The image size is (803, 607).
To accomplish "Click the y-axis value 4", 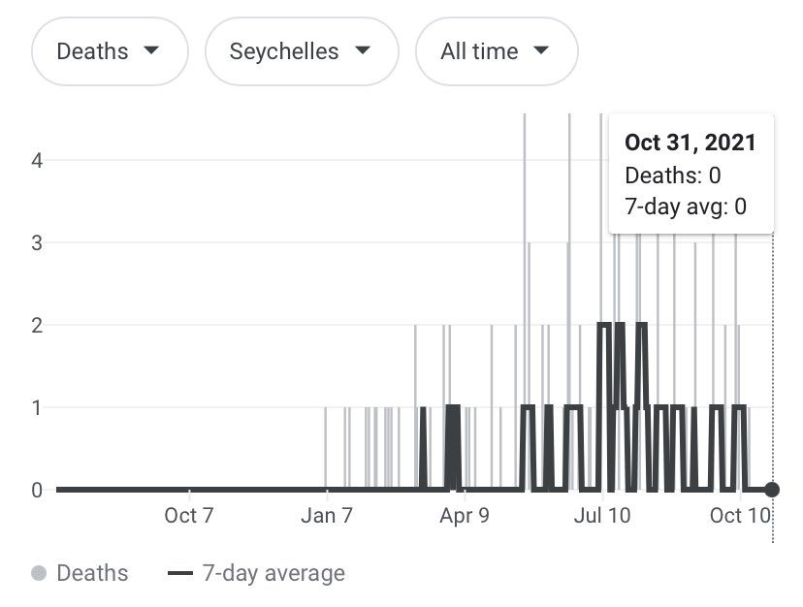I will click(x=37, y=161).
